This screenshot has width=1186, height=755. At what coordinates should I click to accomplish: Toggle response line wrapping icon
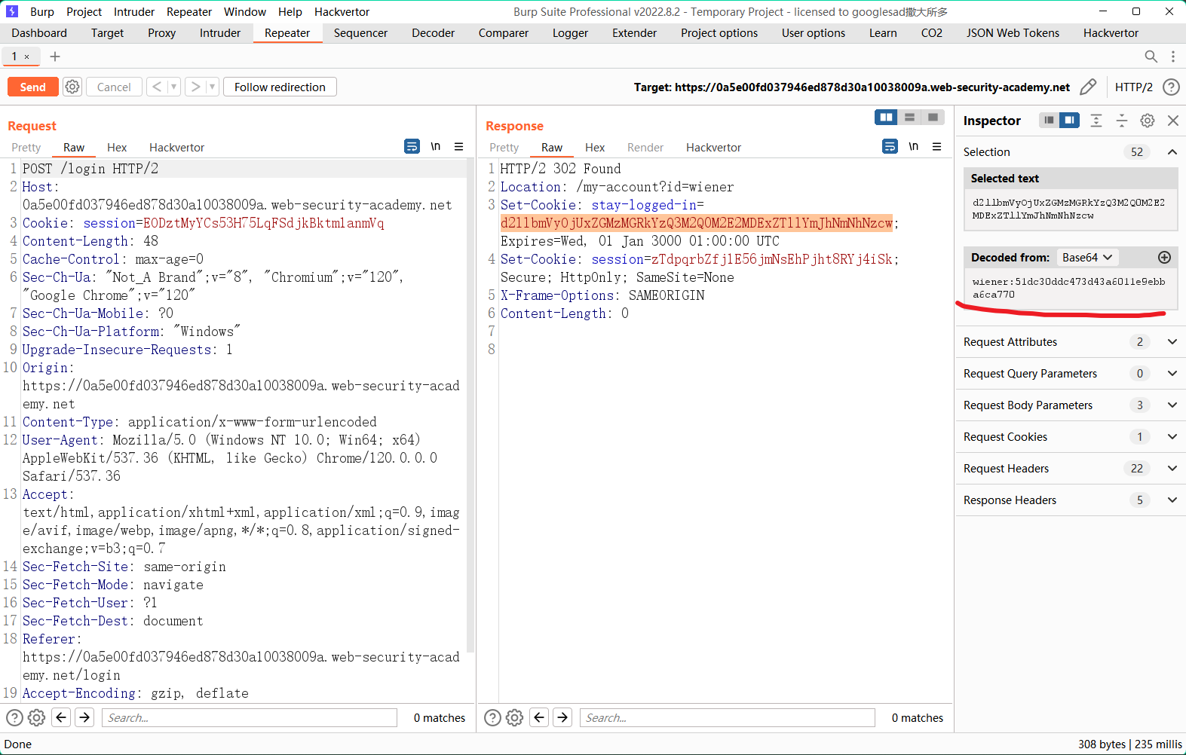point(890,146)
